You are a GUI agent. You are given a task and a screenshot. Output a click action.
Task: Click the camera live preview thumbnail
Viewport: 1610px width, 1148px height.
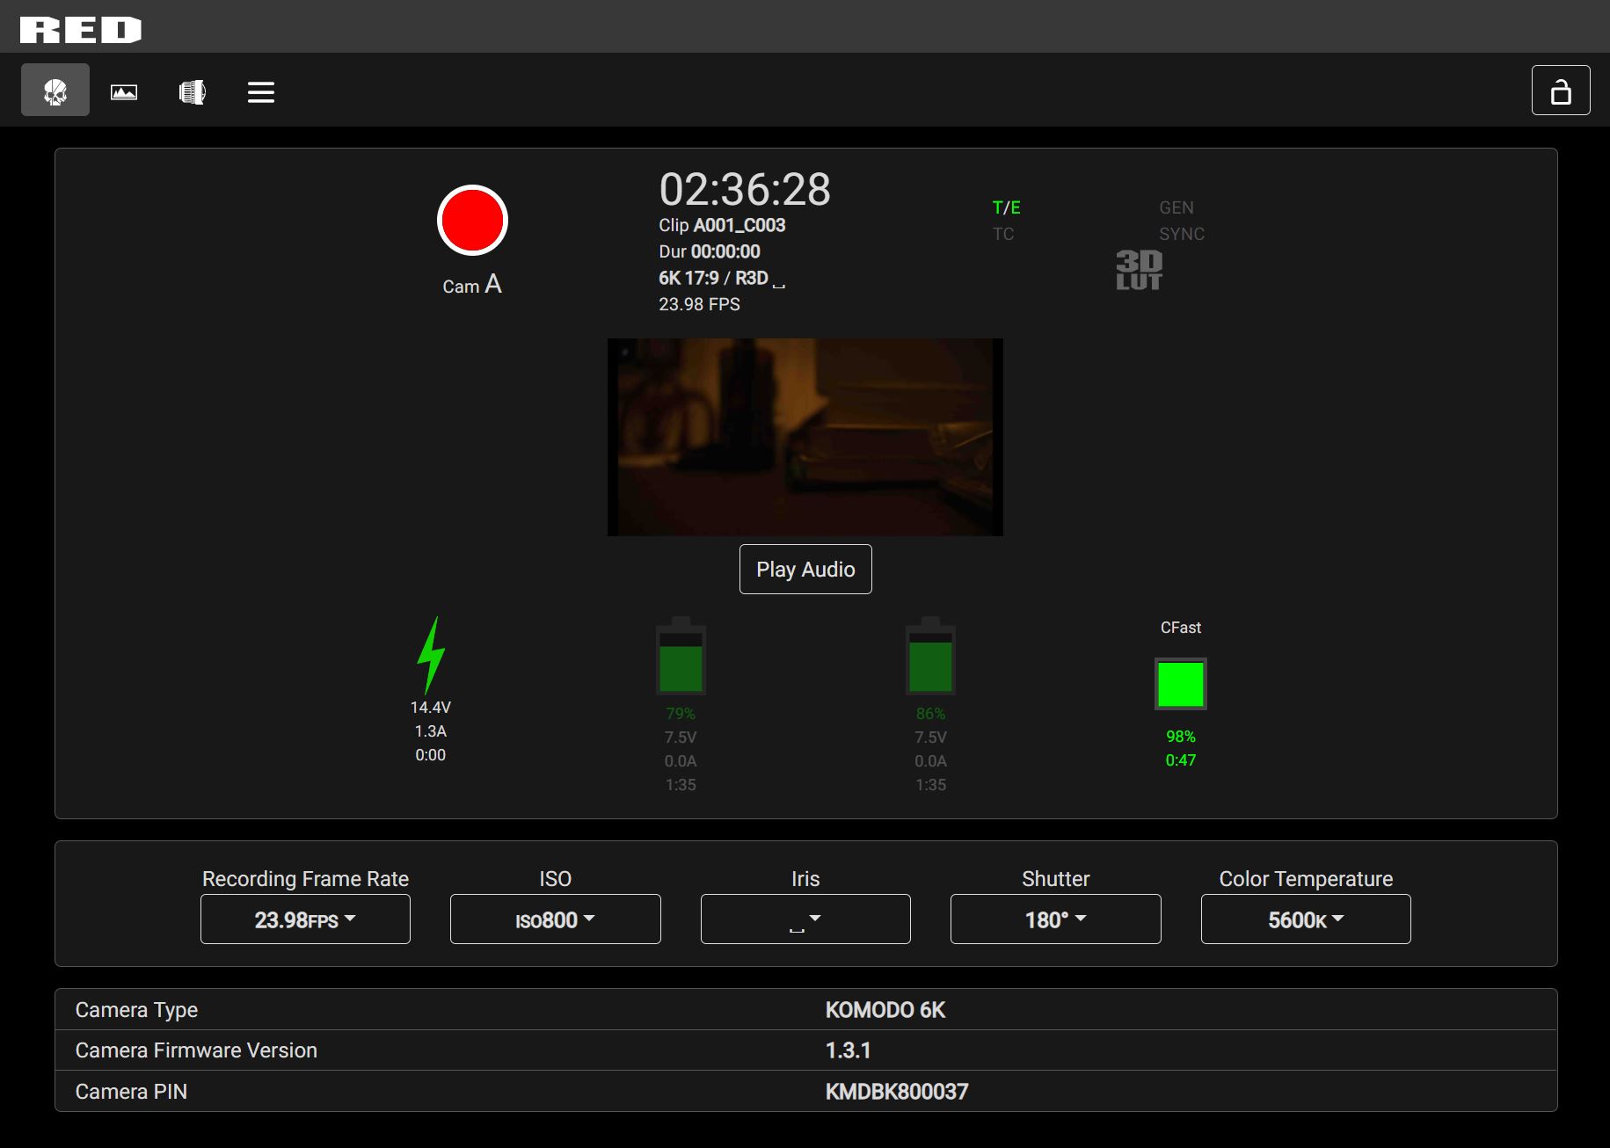pos(805,437)
